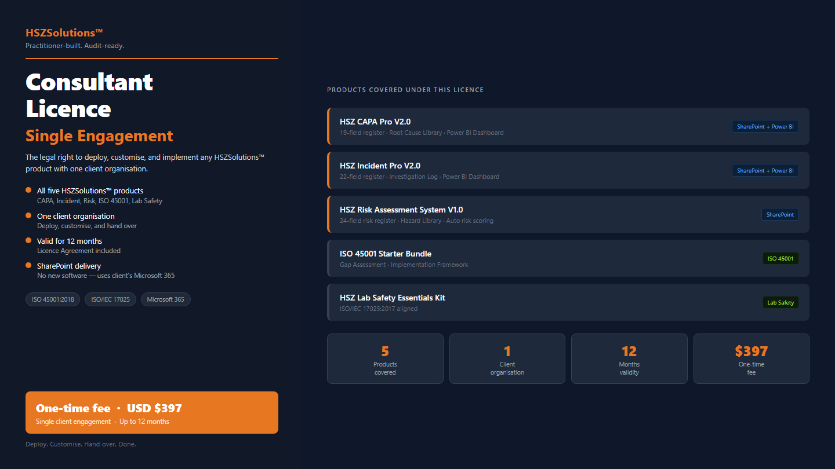Open the "HSZ Risk Assessment System V1.0" title
The image size is (835, 469).
[x=401, y=210]
